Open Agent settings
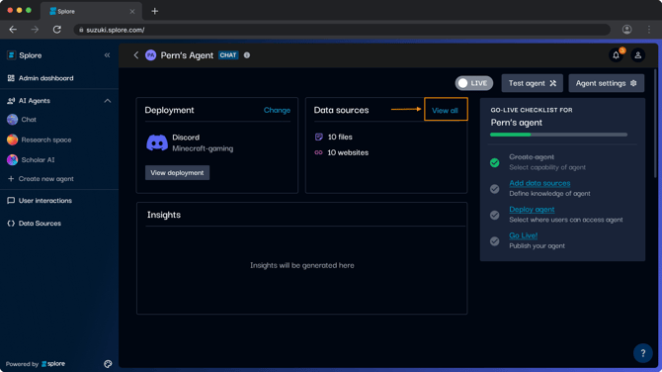Image resolution: width=662 pixels, height=372 pixels. pos(607,83)
